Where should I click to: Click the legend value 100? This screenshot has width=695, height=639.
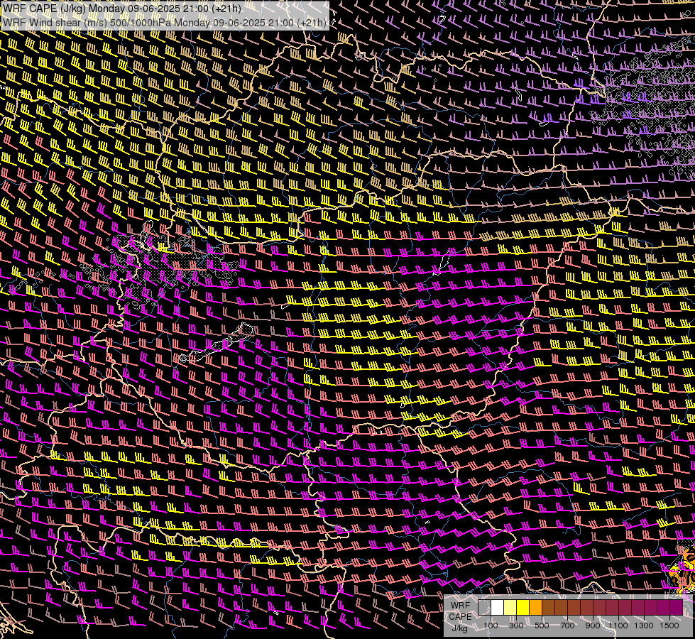point(491,626)
